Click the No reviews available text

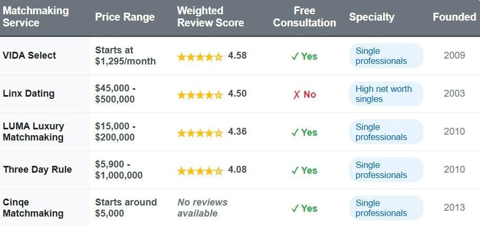(x=202, y=208)
